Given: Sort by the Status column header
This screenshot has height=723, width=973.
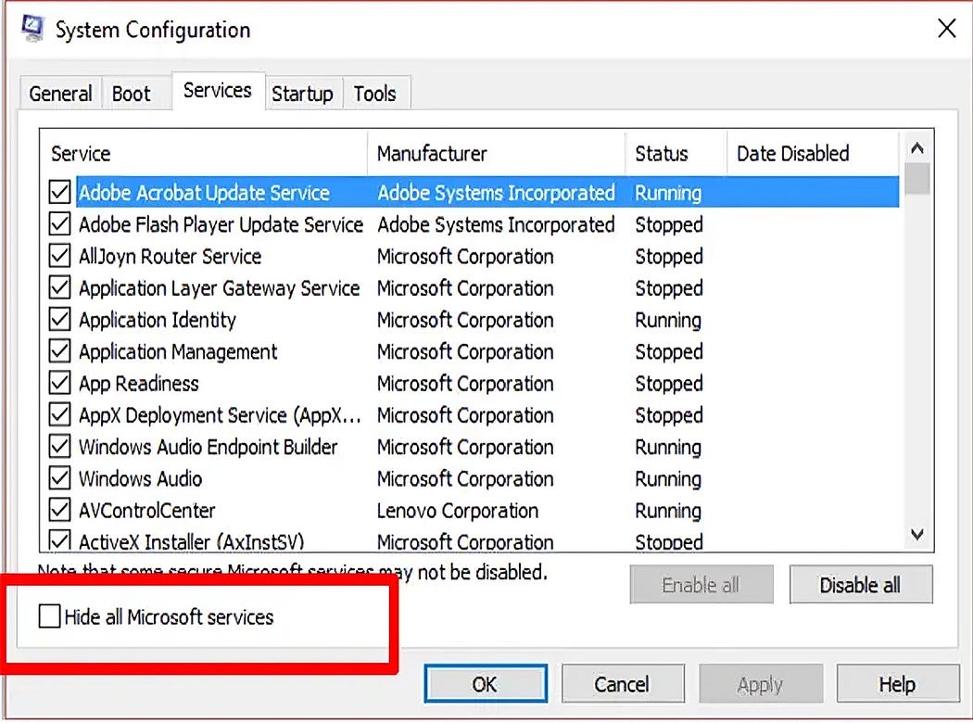Looking at the screenshot, I should coord(676,153).
